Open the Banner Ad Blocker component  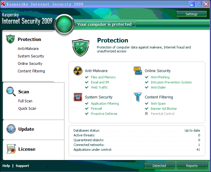[164, 109]
